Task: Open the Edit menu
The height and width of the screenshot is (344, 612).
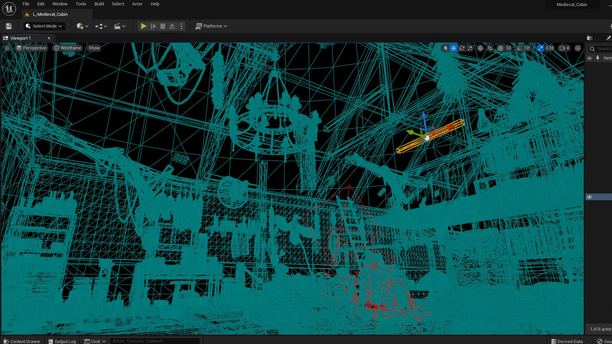Action: click(41, 4)
